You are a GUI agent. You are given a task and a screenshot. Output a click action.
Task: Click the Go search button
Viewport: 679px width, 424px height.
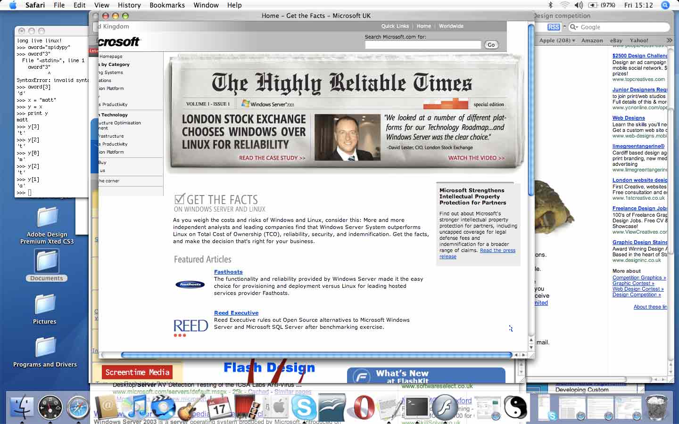click(491, 45)
